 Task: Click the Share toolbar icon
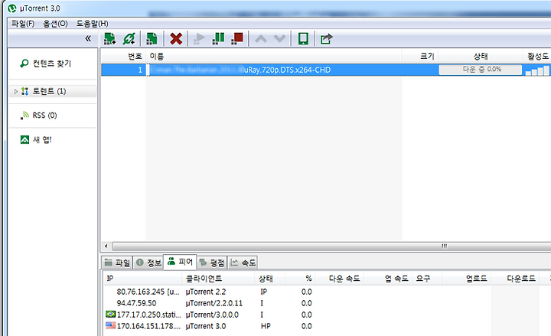[x=326, y=39]
